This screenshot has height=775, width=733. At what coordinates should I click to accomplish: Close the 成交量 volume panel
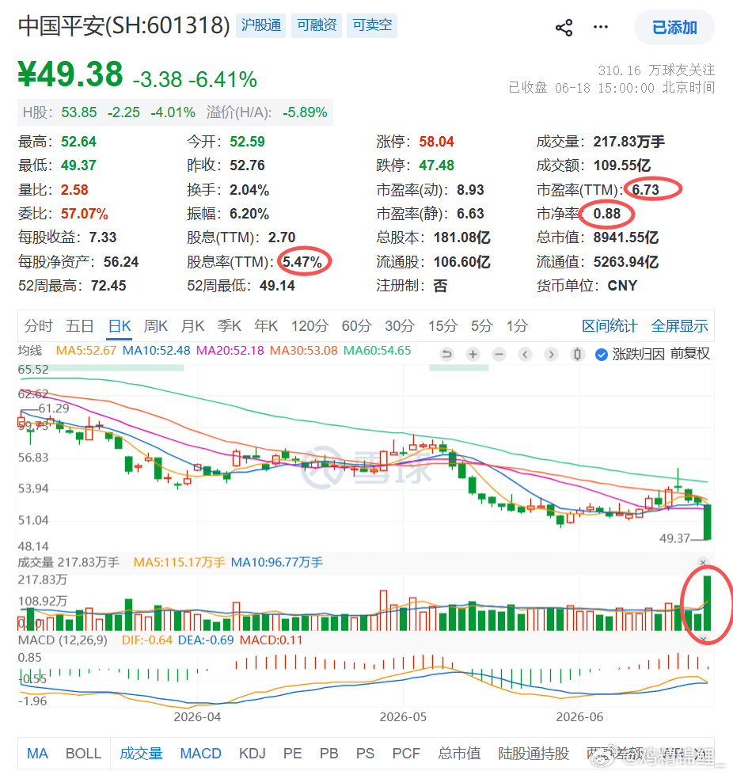tap(703, 563)
